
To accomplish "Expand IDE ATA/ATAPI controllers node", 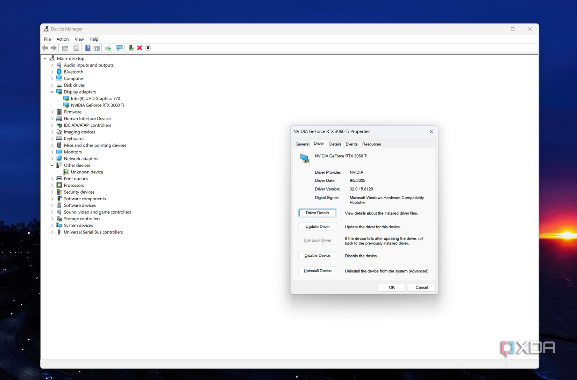I will (52, 125).
